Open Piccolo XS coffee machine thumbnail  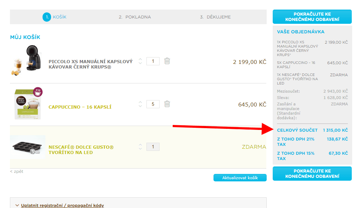pos(27,60)
